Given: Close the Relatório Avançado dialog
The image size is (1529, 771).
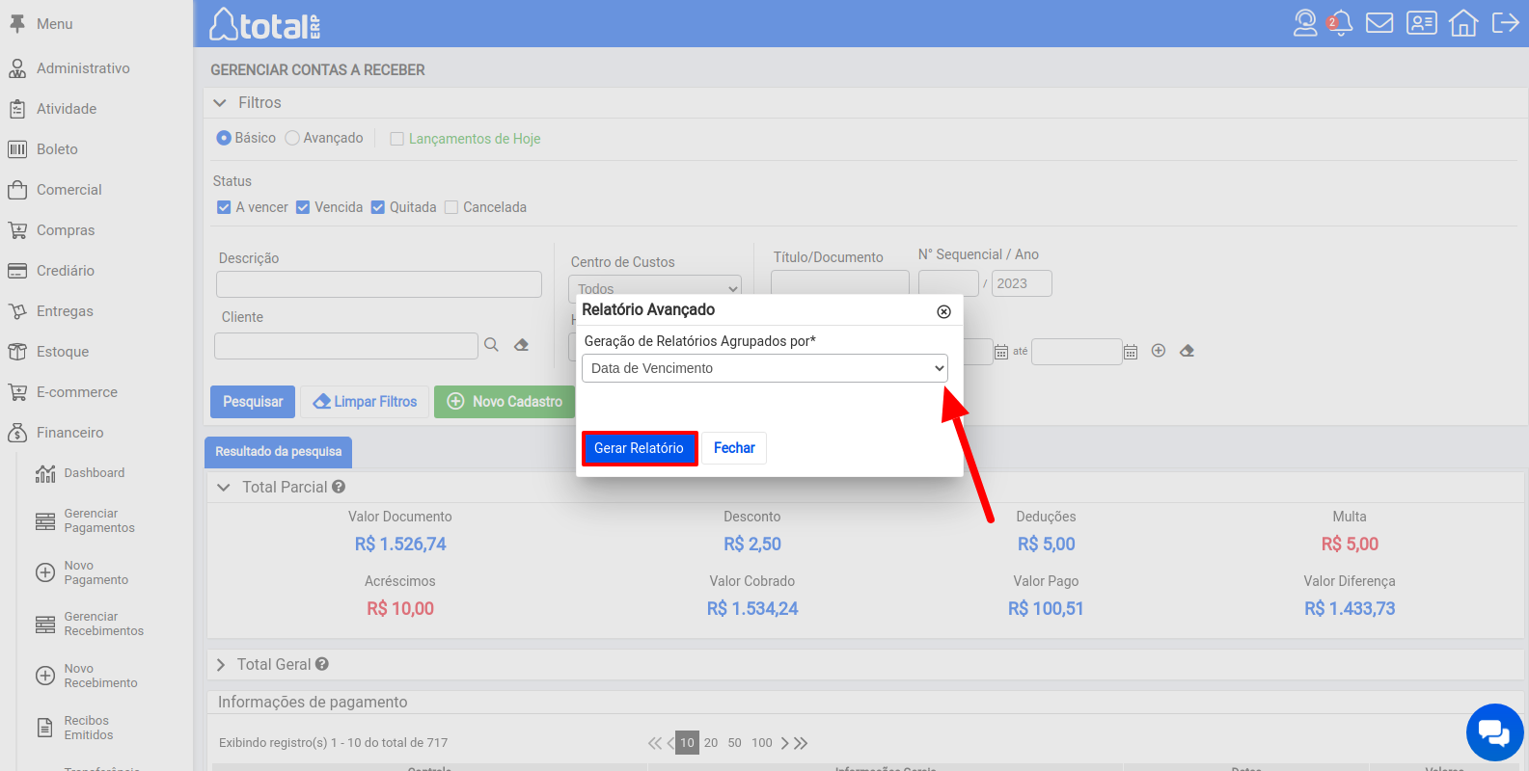Looking at the screenshot, I should [943, 311].
